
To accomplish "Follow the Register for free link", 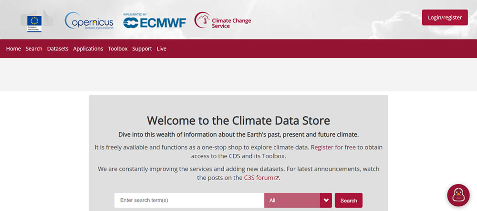I will 333,148.
